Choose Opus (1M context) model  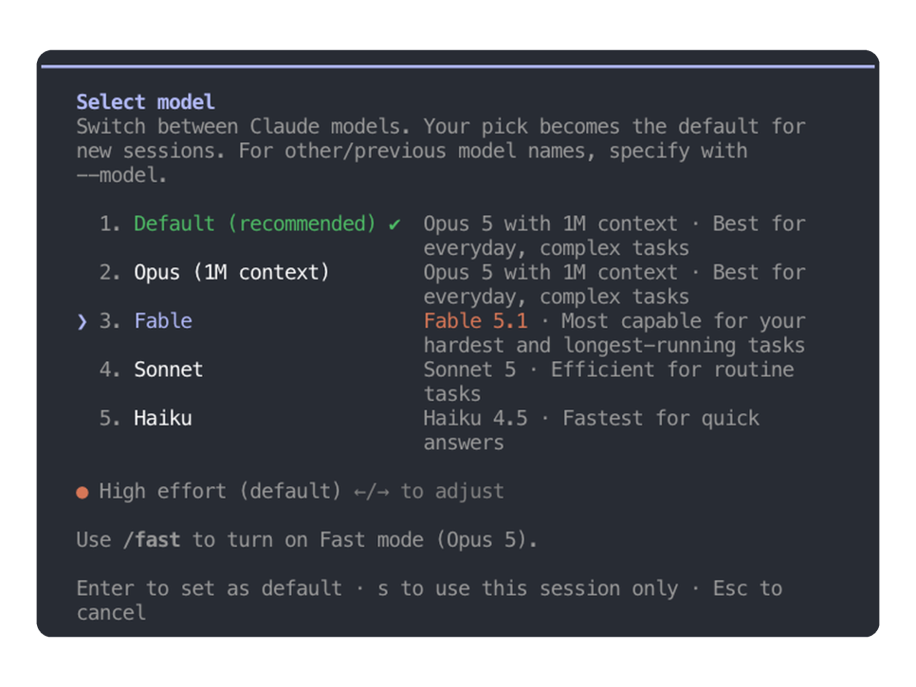(232, 272)
